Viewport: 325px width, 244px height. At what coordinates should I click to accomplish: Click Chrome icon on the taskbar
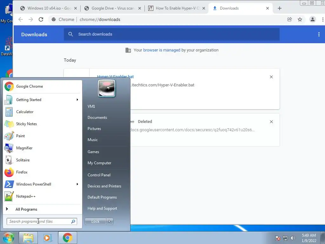click(67, 238)
